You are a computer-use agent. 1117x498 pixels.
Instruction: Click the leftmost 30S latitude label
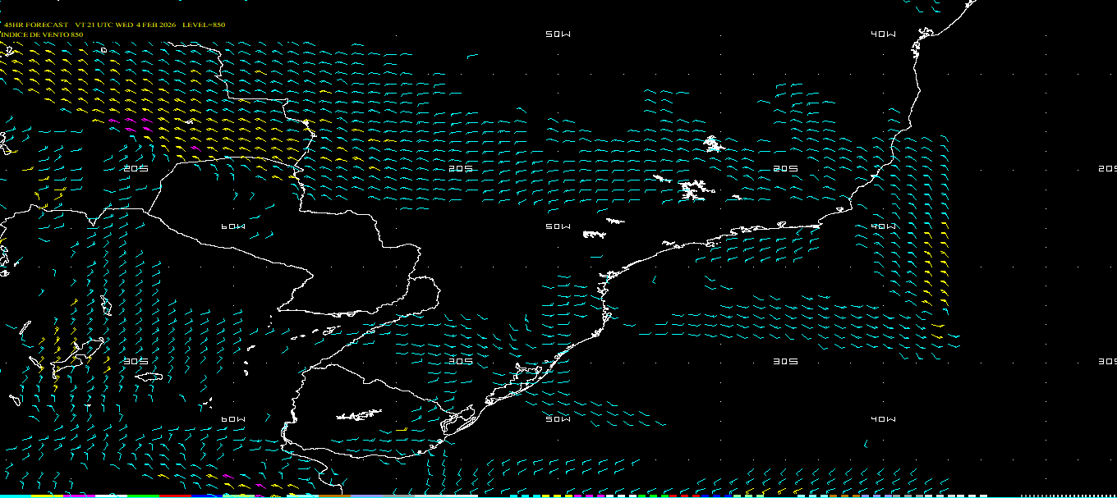(x=136, y=361)
